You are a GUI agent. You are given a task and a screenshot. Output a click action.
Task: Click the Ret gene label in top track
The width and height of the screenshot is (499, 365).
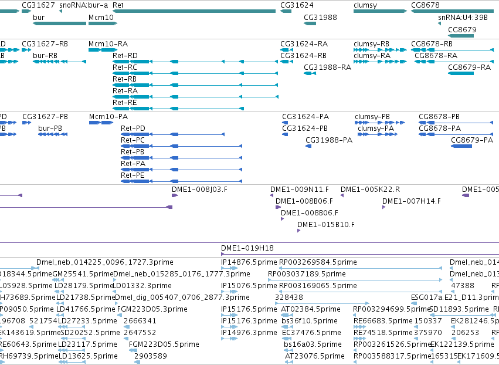tap(118, 5)
